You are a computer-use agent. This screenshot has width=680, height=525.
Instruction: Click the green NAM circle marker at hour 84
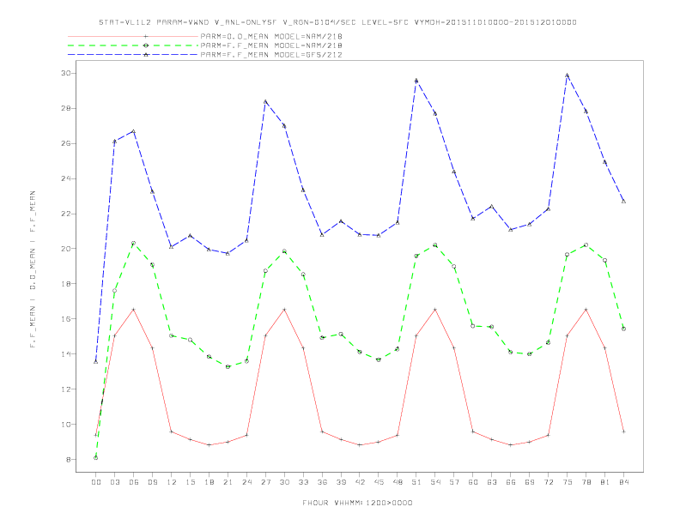pos(623,329)
